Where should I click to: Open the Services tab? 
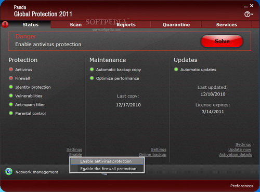[226, 24]
